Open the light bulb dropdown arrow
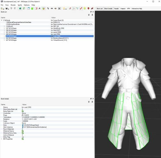Screen dimensions: 161x158 [x=66, y=9]
